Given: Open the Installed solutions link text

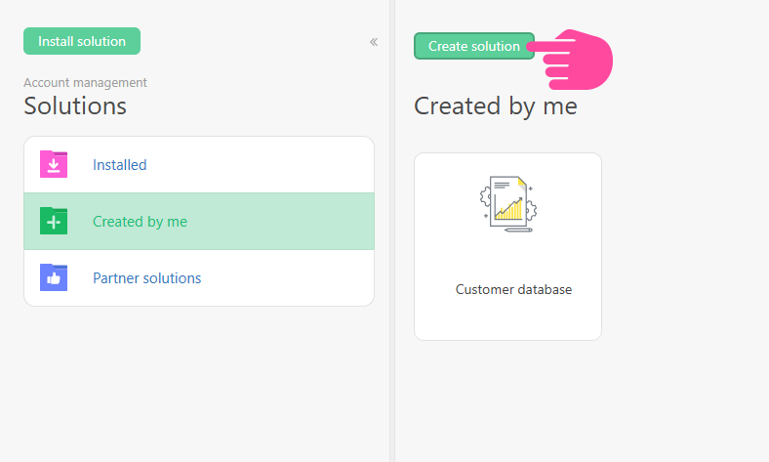Looking at the screenshot, I should [x=120, y=165].
